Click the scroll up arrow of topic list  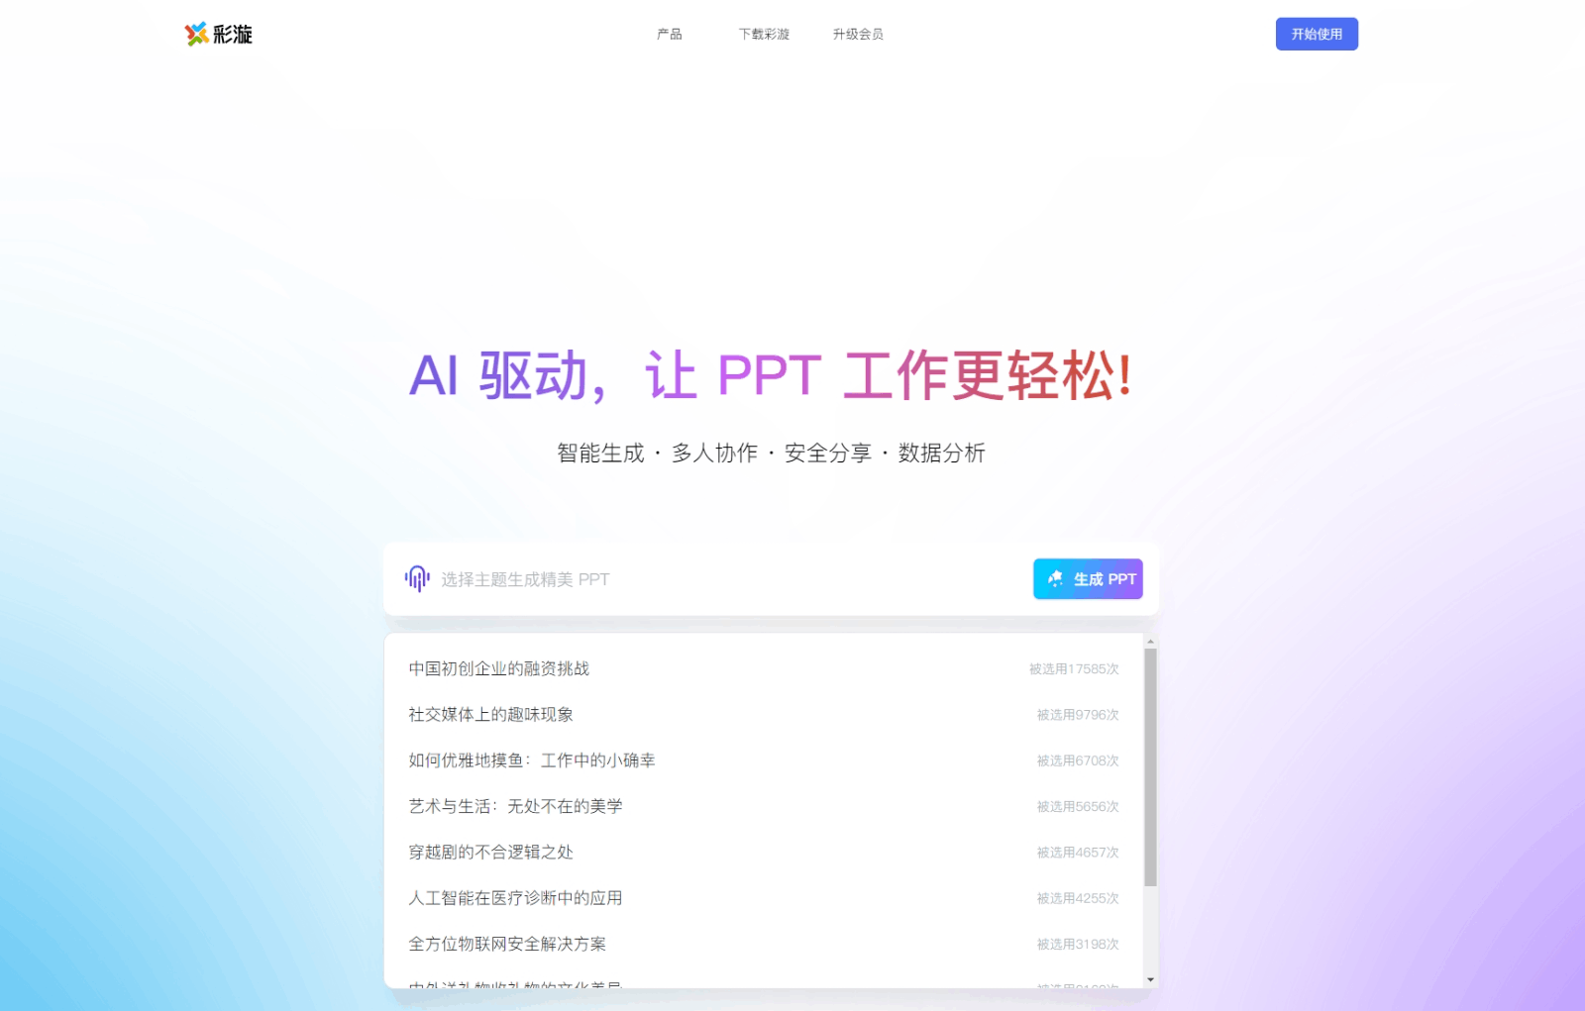1150,642
